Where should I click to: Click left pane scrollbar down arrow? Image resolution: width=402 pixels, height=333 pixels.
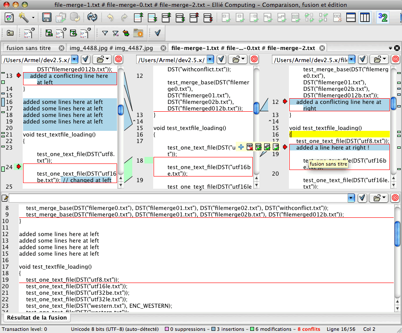pyautogui.click(x=121, y=185)
